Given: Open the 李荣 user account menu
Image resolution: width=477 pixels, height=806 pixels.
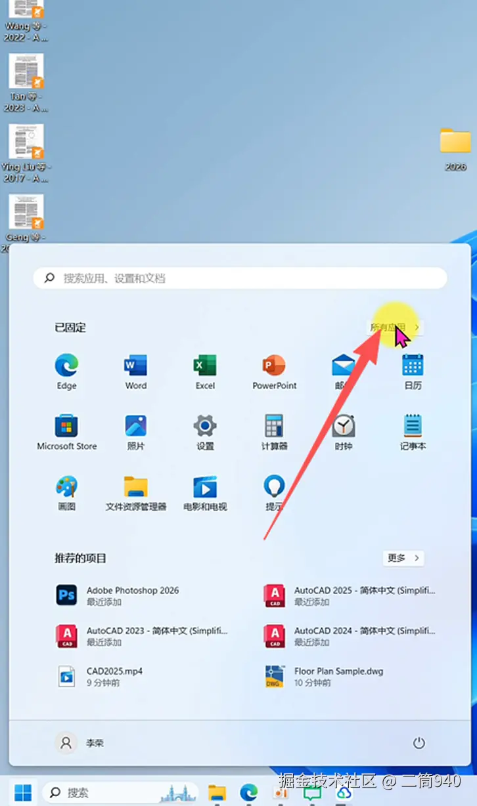Looking at the screenshot, I should pyautogui.click(x=81, y=743).
